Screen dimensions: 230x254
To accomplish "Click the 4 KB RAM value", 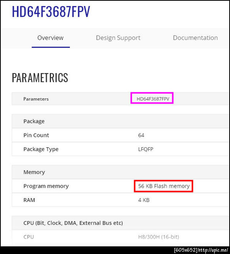I will tap(144, 200).
